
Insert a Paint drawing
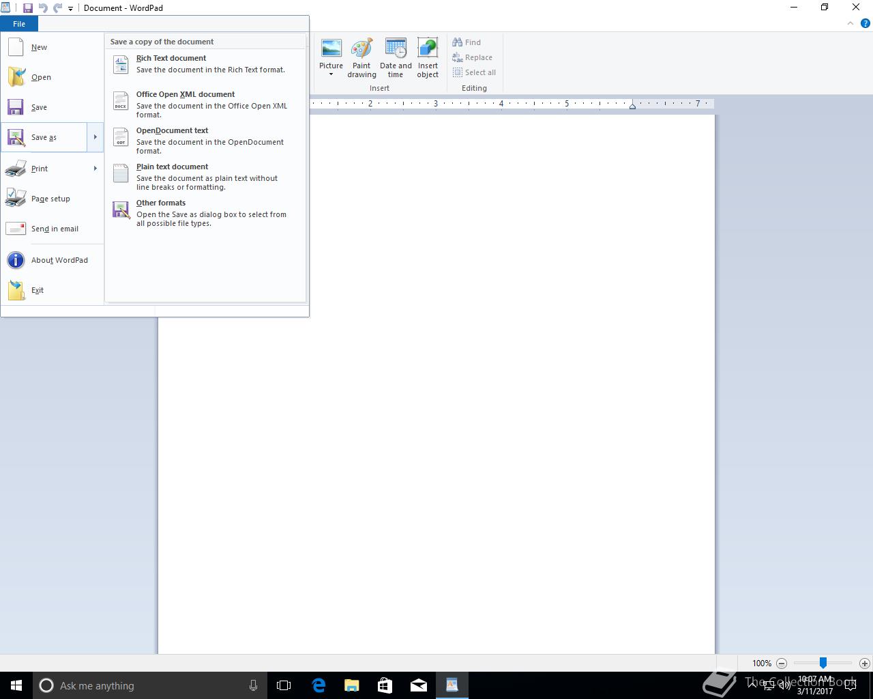point(361,58)
